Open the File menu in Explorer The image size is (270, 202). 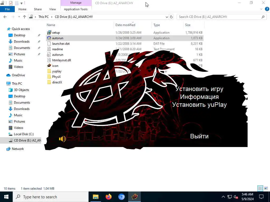[x=7, y=9]
